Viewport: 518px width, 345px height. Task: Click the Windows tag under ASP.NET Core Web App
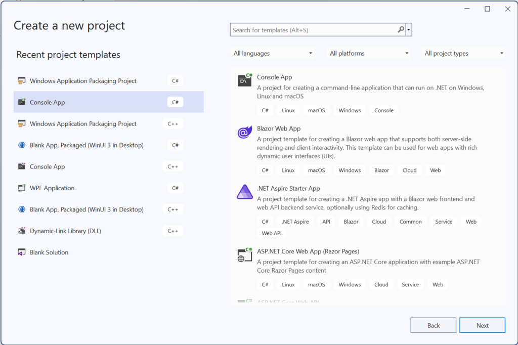coord(350,284)
